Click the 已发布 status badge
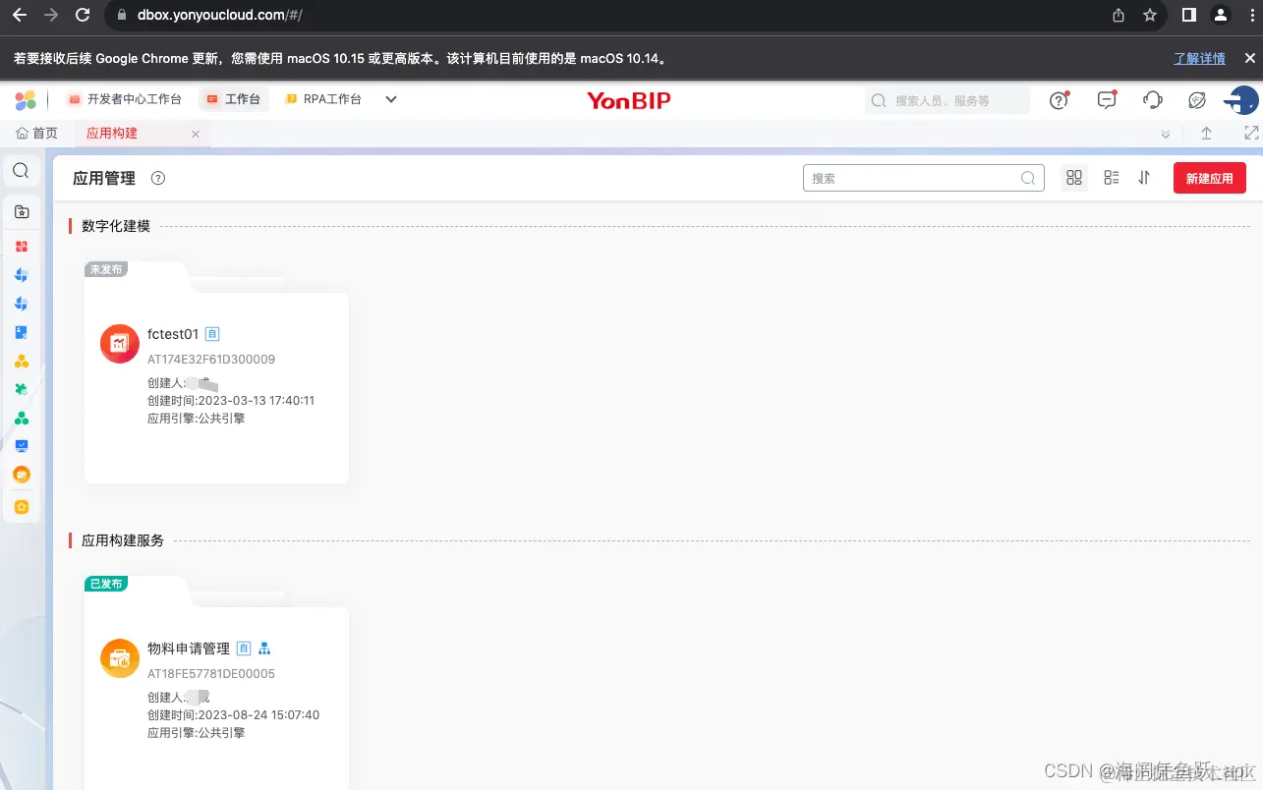Viewport: 1263px width, 790px height. (x=106, y=584)
